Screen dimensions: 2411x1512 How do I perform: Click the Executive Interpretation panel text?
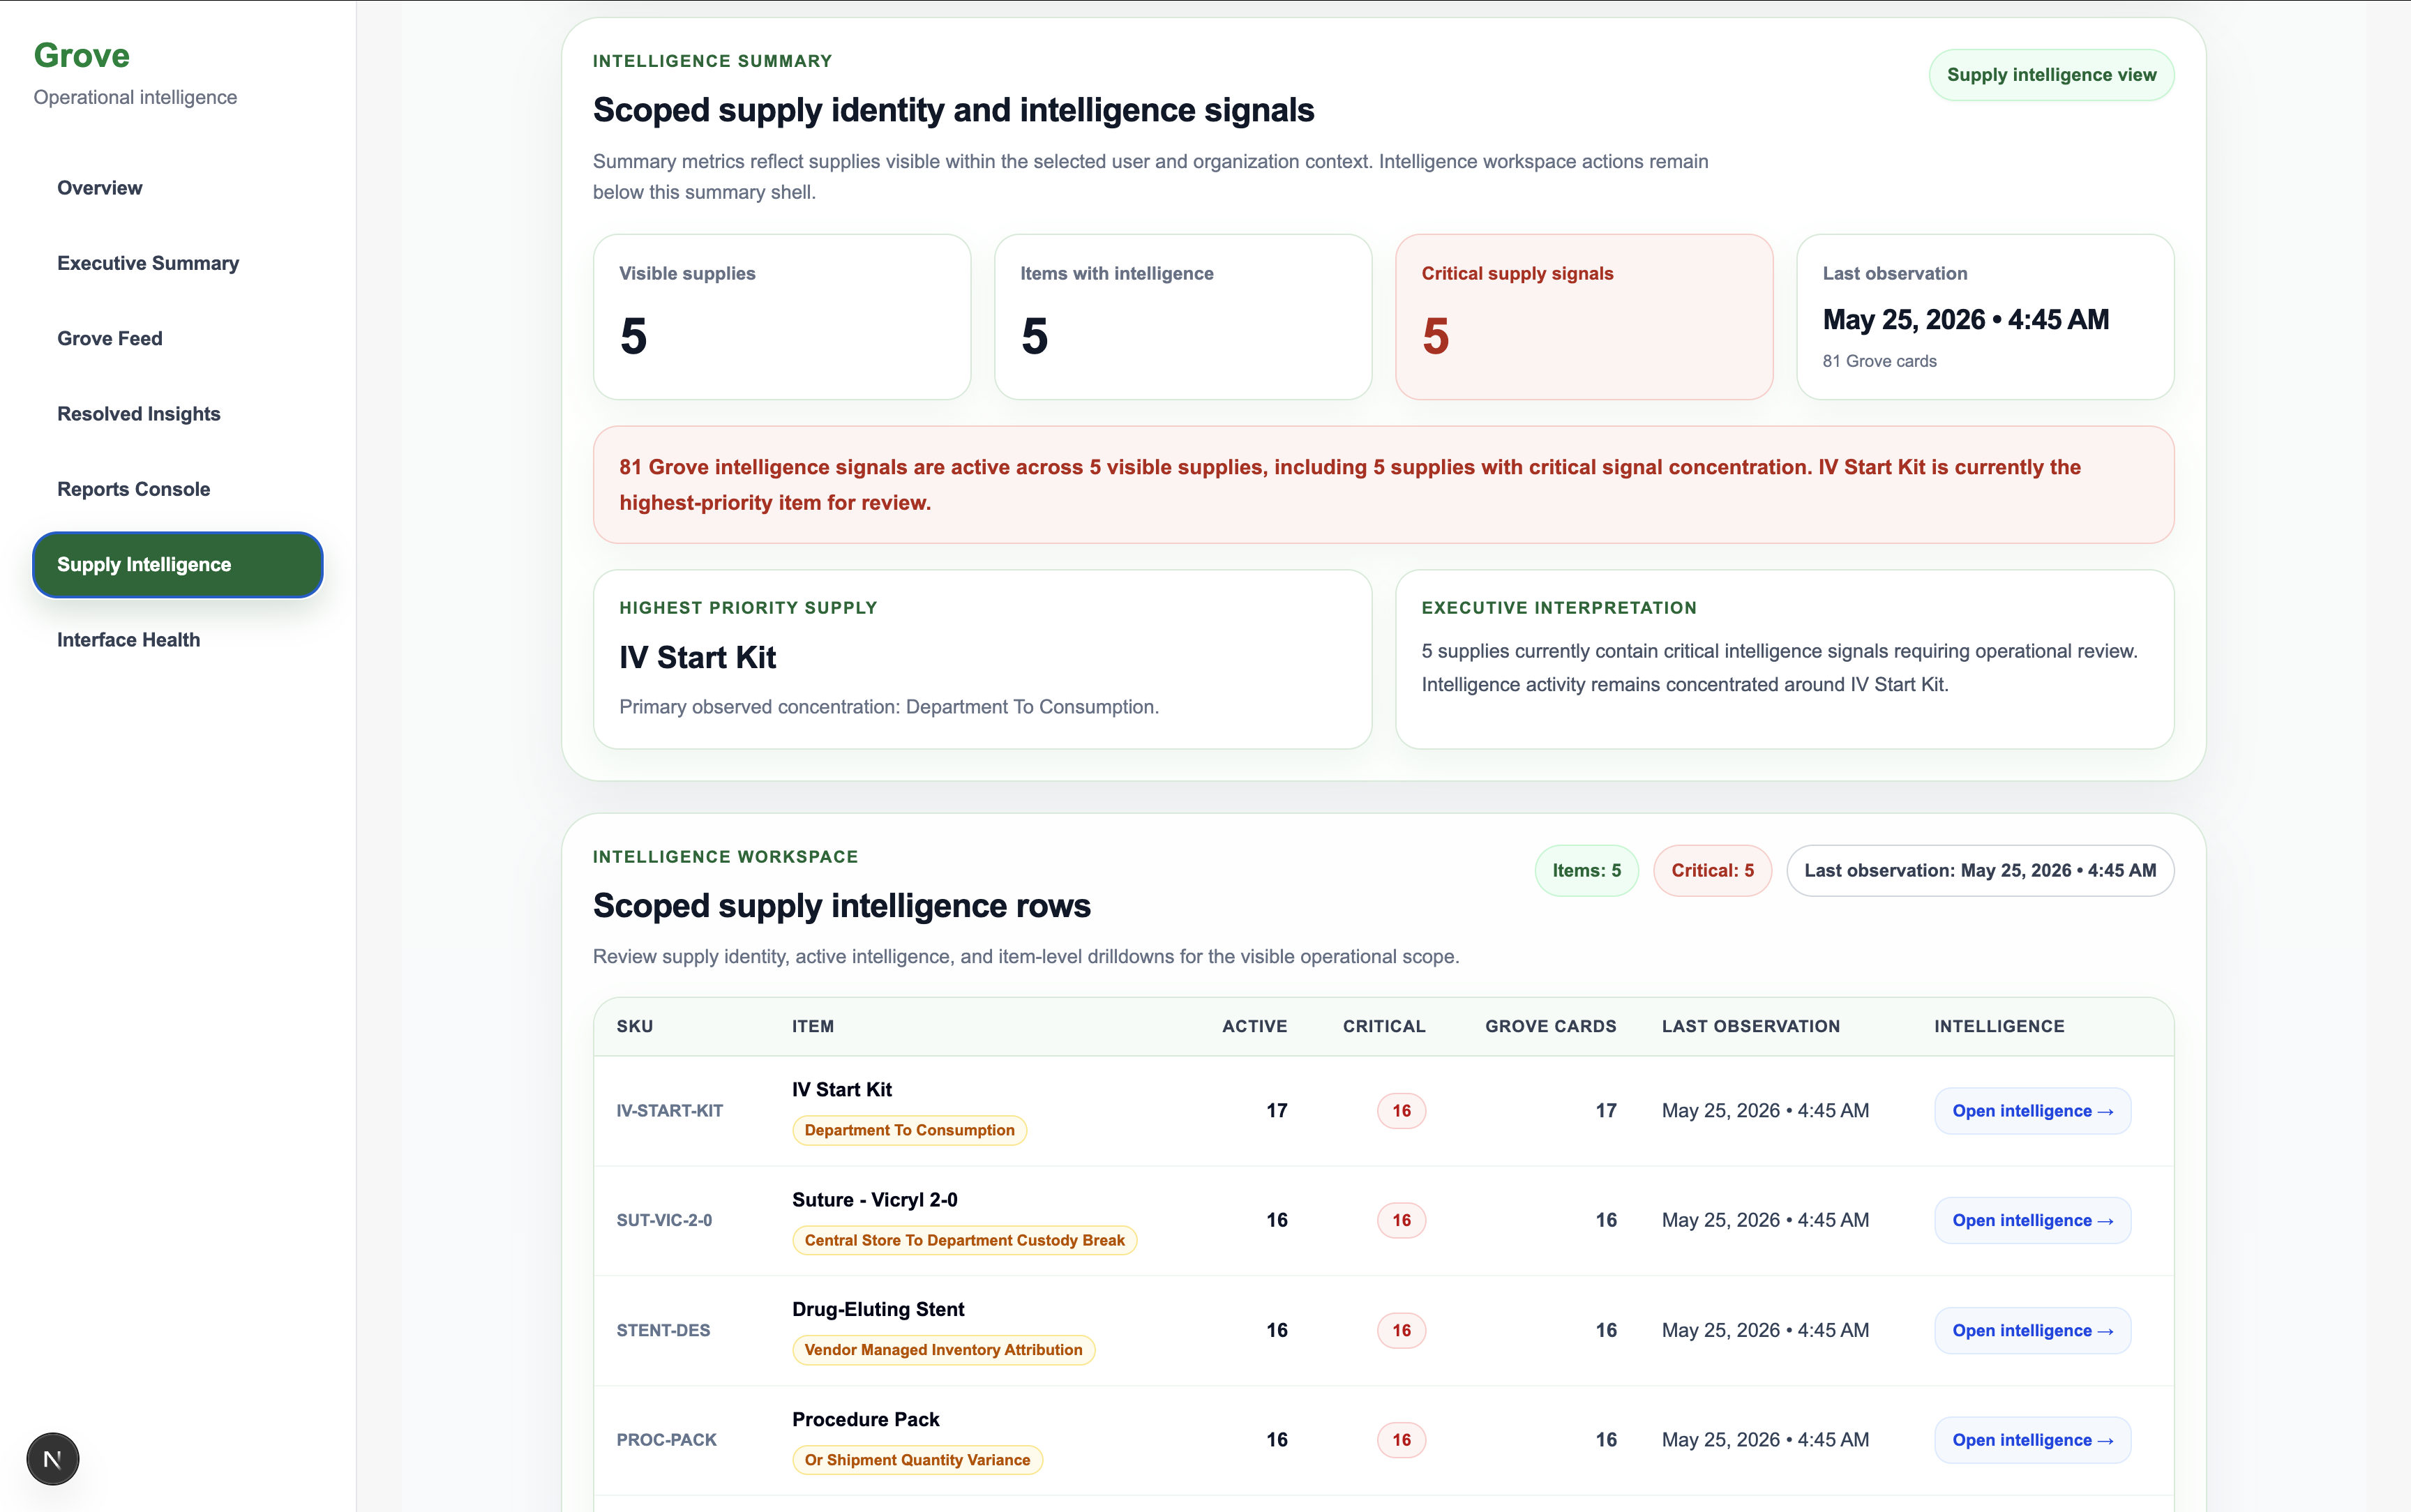(x=1779, y=668)
